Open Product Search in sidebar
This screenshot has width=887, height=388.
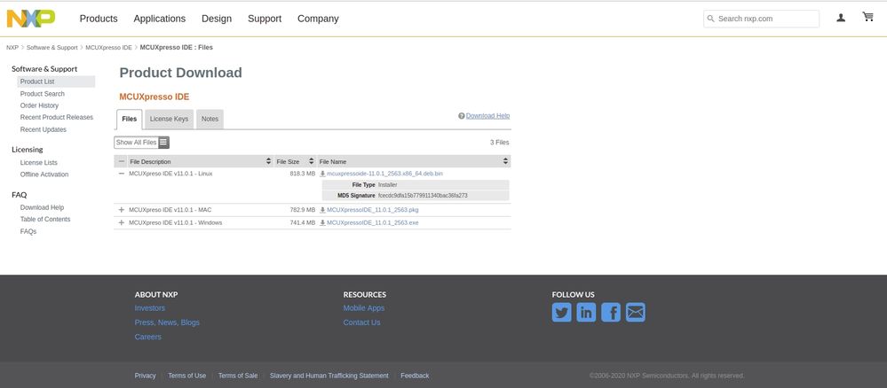[43, 94]
